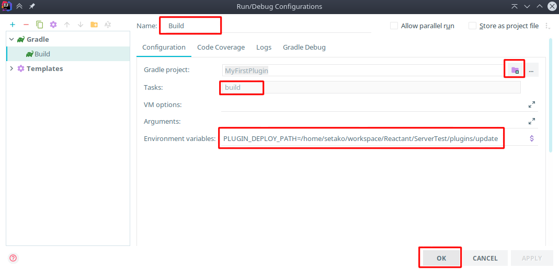Viewport: 559px width, 270px height.
Task: Click the Copy Configuration icon
Action: pos(40,25)
